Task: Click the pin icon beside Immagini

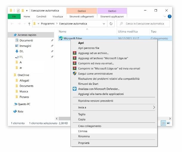Action: click(x=52, y=46)
